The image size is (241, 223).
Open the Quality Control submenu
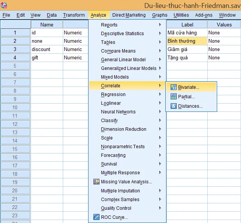[127, 208]
